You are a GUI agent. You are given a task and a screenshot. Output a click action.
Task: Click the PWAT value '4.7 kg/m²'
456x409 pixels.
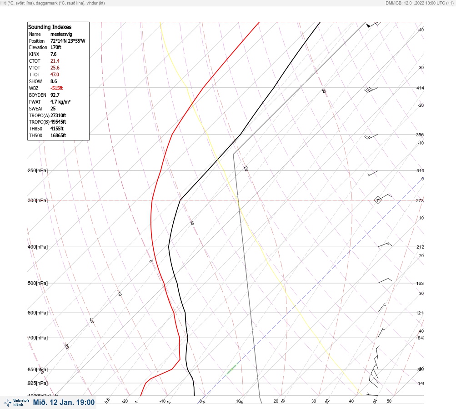click(x=60, y=102)
